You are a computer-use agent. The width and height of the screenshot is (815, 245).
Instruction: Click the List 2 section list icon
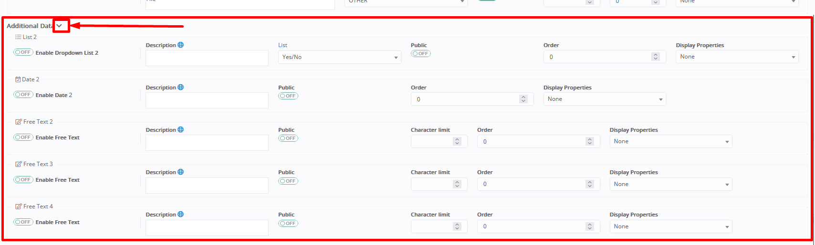click(18, 37)
